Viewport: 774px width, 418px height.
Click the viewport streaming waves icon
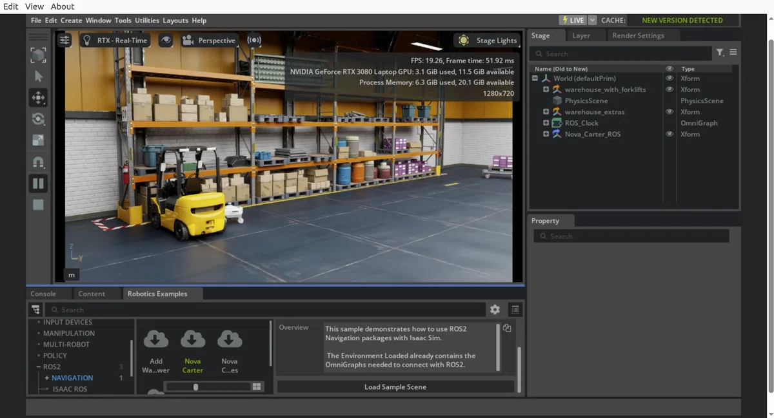tap(254, 40)
